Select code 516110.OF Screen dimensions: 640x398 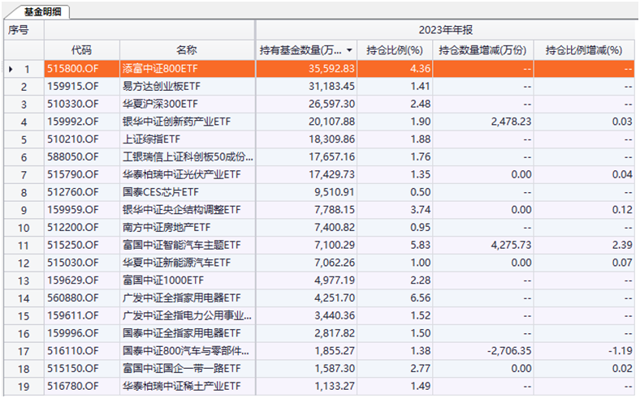click(x=72, y=351)
